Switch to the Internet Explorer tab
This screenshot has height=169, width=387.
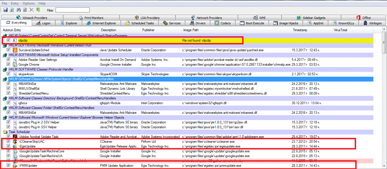click(101, 23)
